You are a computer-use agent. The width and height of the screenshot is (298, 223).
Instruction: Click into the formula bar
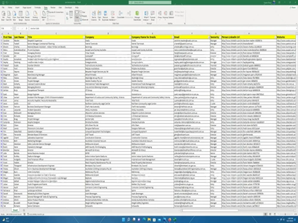coord(162,29)
